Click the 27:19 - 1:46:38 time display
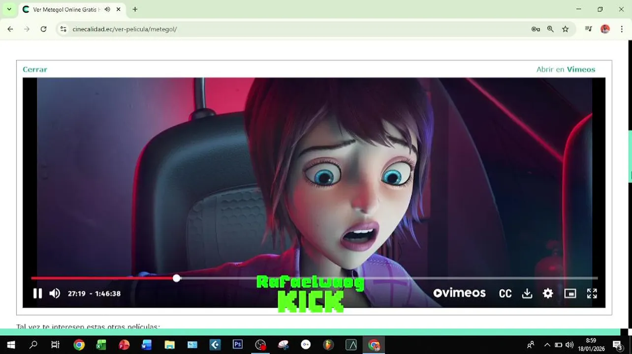 click(94, 294)
